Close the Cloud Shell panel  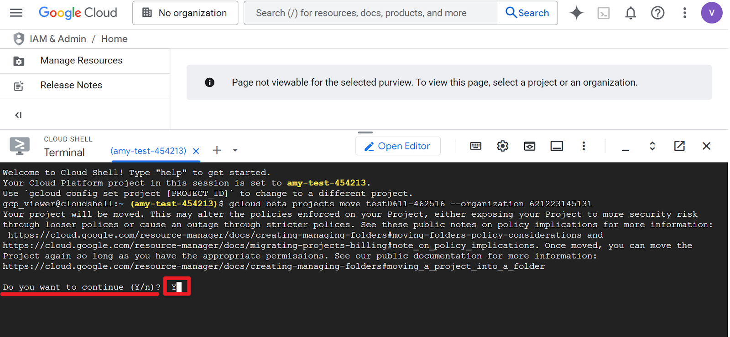(706, 146)
